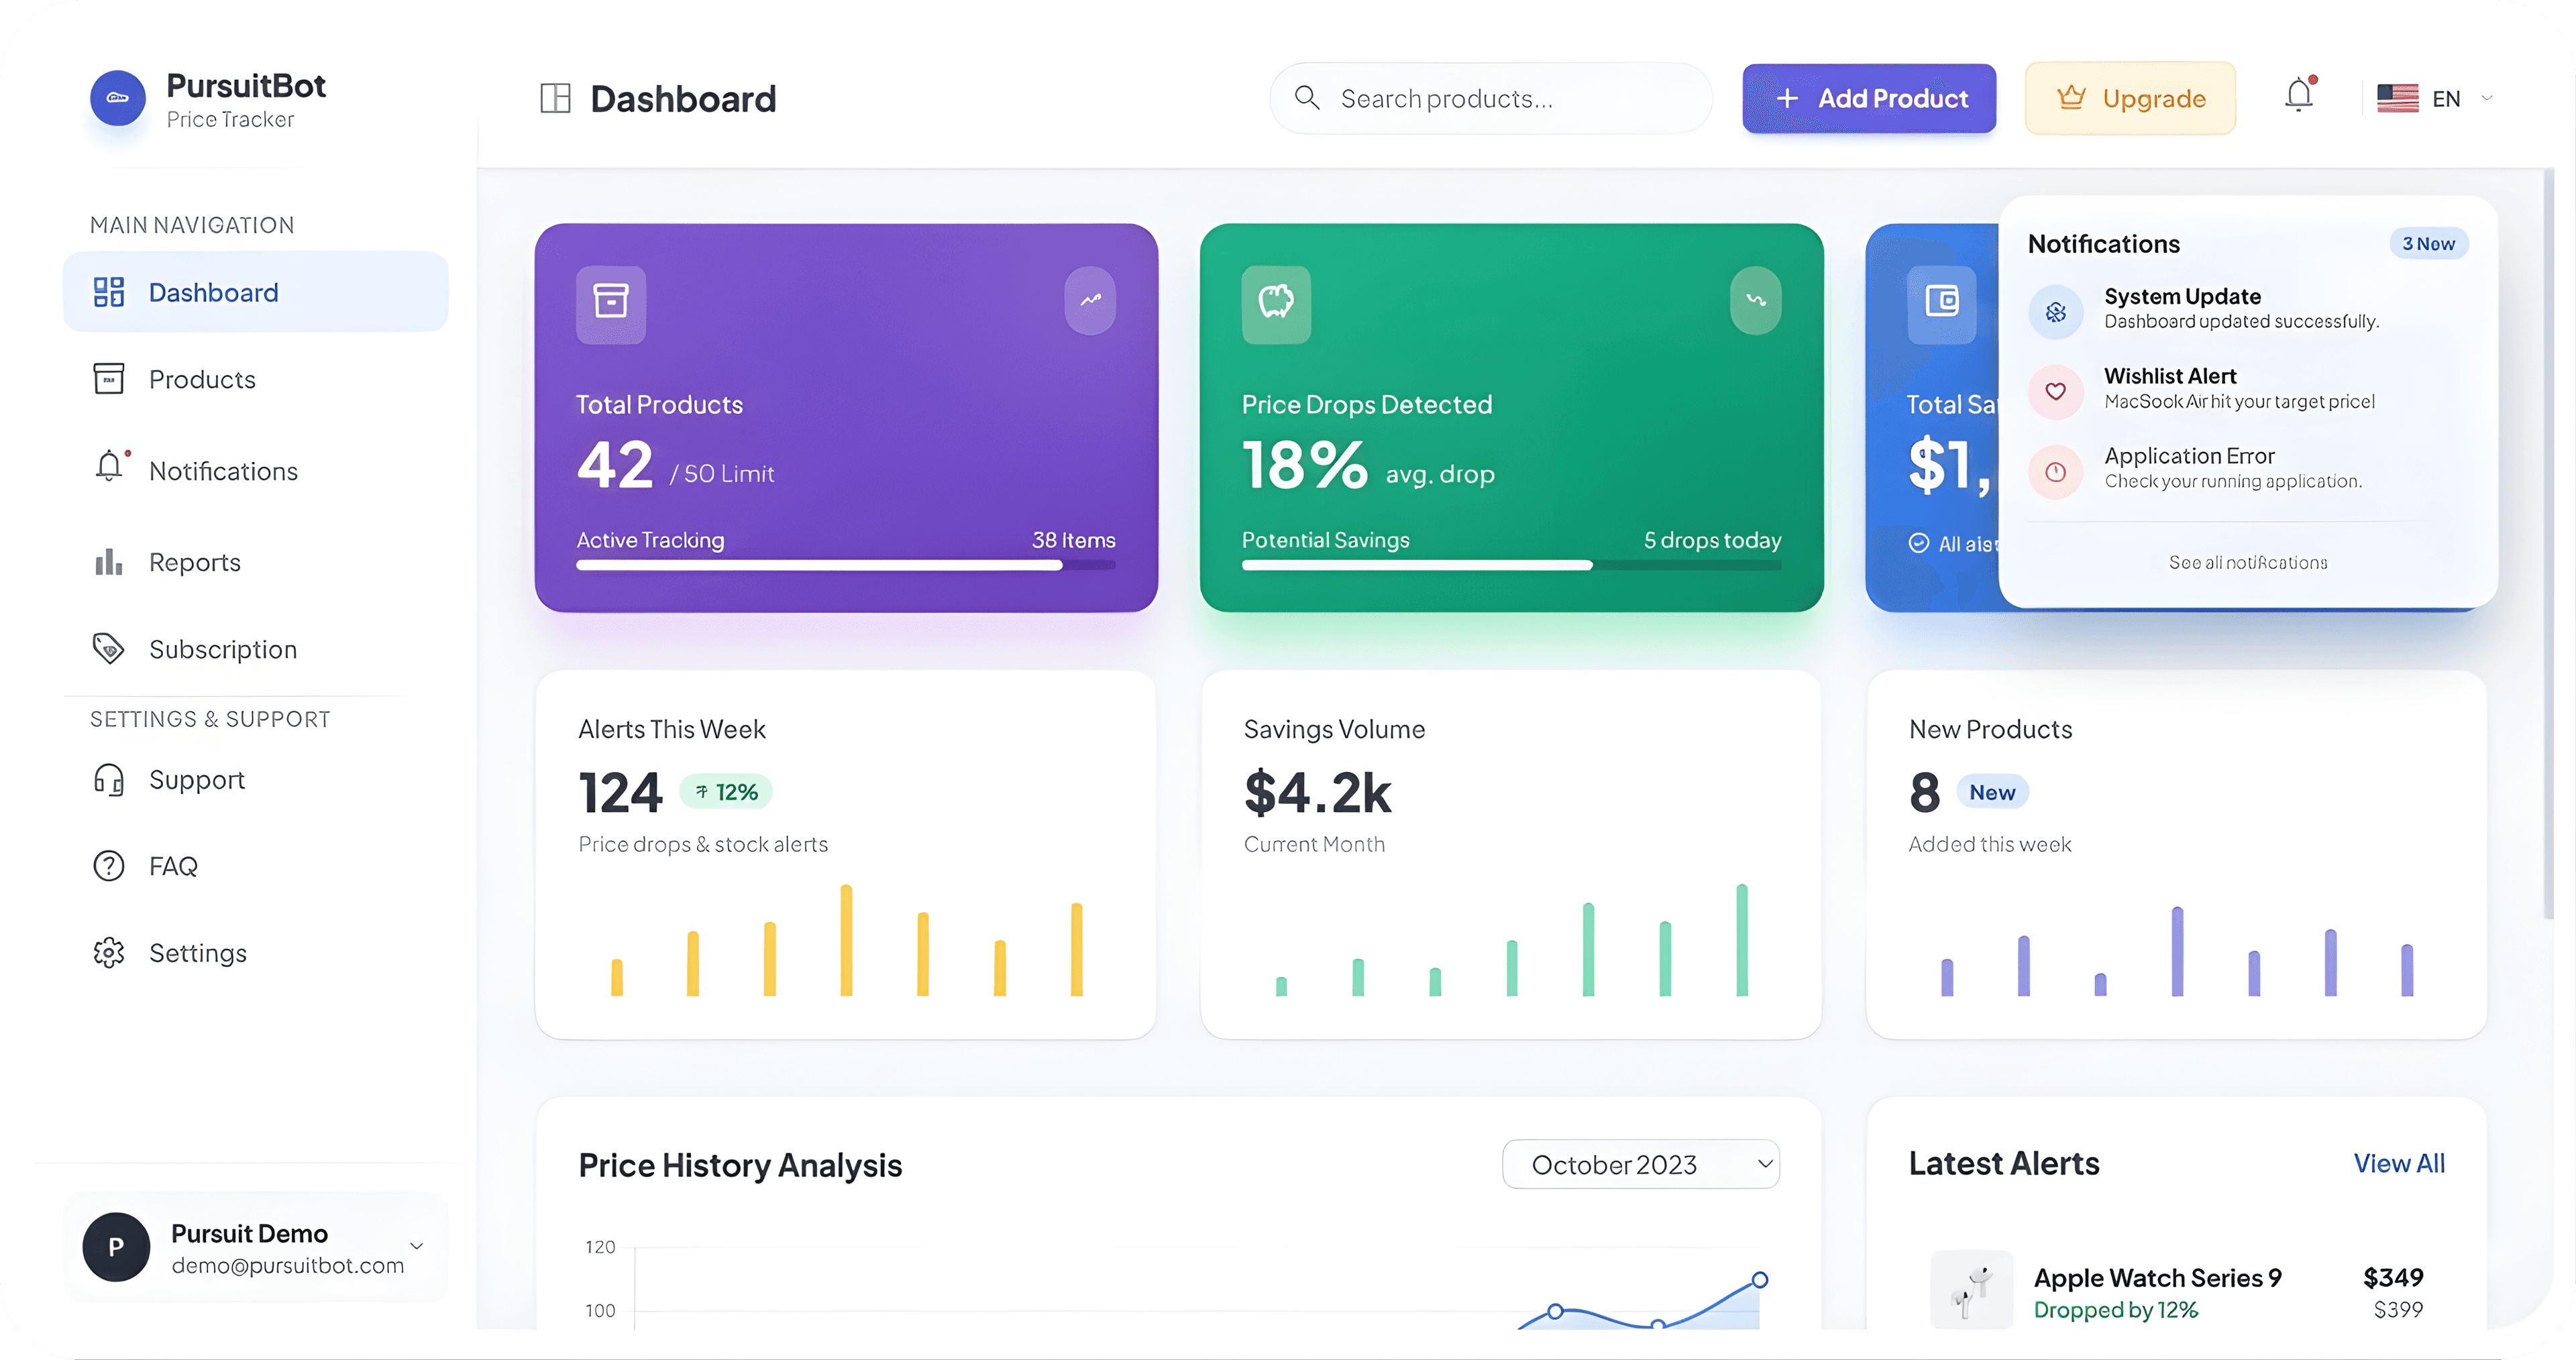Open the Products navigation entry
The image size is (2576, 1360).
coord(202,379)
